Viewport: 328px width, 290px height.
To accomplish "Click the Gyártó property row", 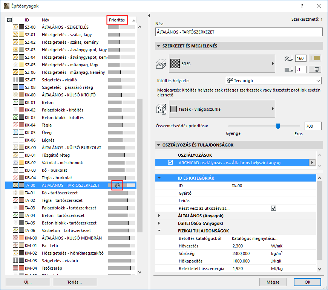I will [x=236, y=193].
